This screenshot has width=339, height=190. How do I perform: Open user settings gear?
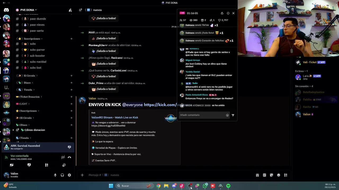click(69, 175)
